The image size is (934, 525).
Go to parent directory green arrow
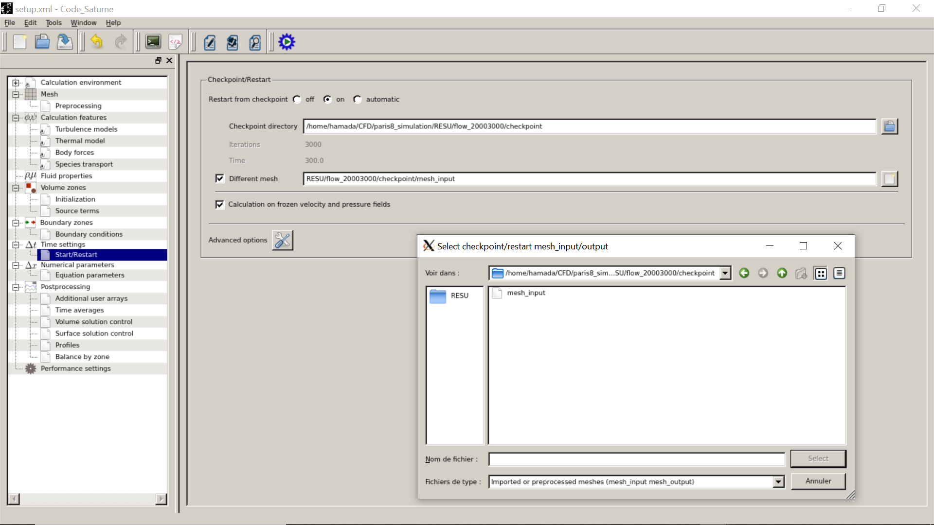pyautogui.click(x=782, y=273)
